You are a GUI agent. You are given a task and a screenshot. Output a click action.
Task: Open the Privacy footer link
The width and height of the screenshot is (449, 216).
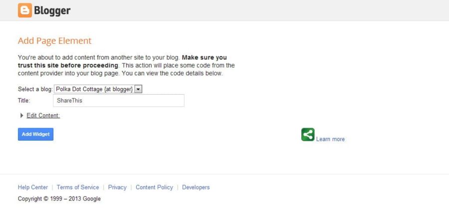tap(117, 188)
